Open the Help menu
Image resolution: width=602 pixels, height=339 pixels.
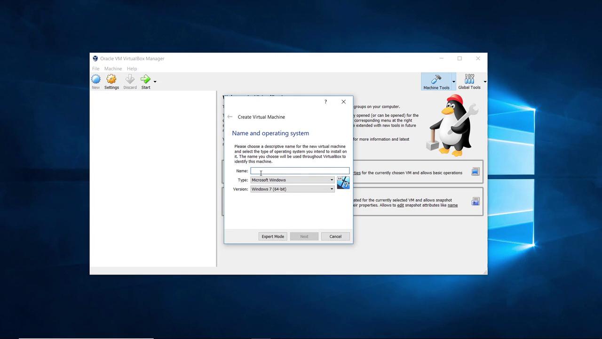[x=132, y=69]
